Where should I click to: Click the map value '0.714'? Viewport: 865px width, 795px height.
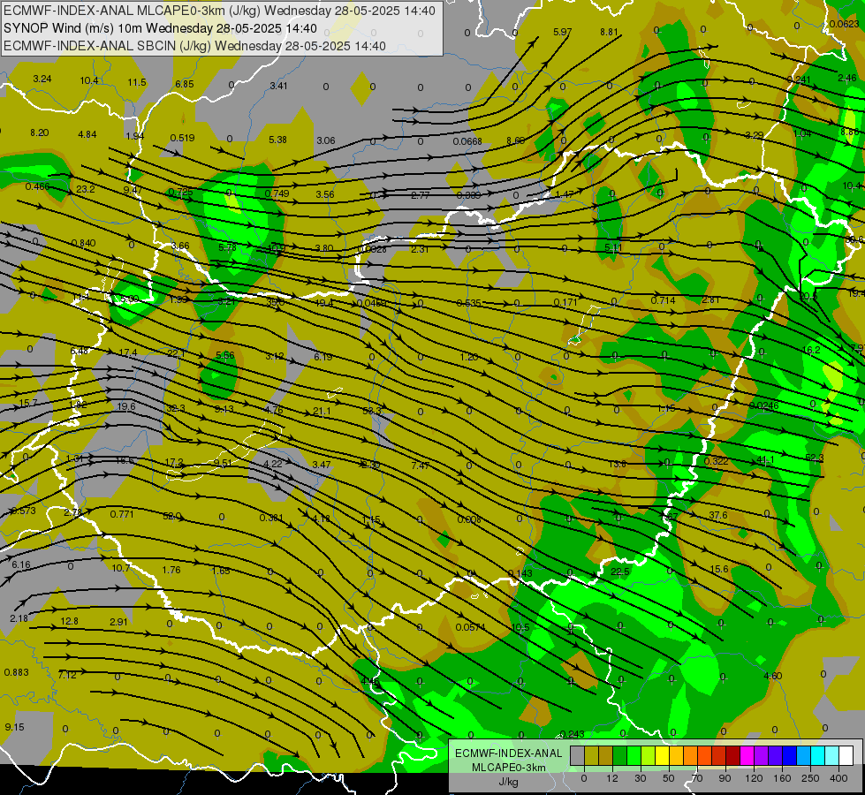pyautogui.click(x=663, y=300)
